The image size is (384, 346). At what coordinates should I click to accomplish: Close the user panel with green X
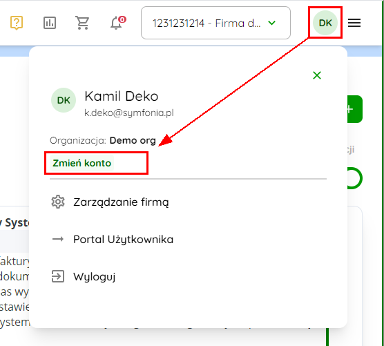pos(317,75)
